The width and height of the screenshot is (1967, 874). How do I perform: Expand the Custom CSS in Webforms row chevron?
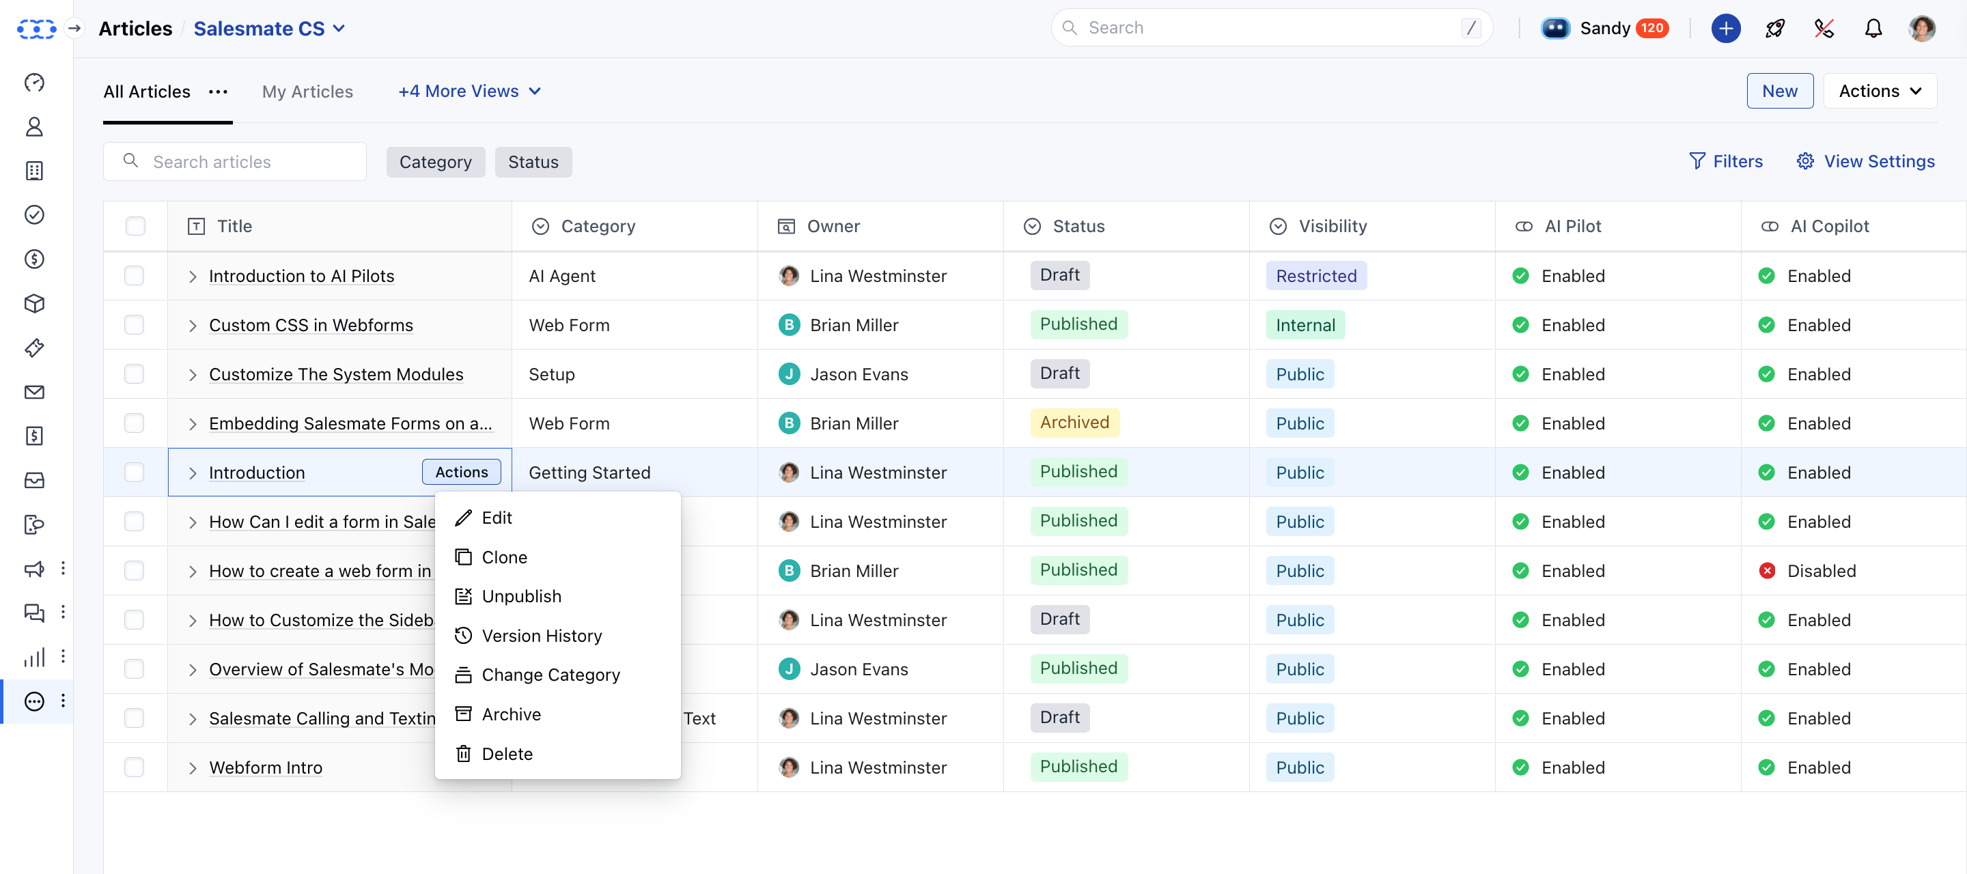point(193,325)
